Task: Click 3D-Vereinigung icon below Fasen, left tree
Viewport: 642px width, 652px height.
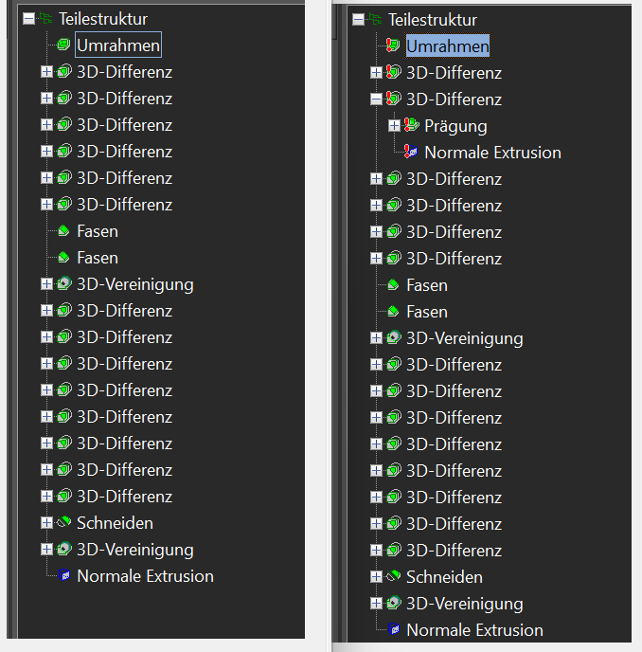Action: [x=64, y=283]
